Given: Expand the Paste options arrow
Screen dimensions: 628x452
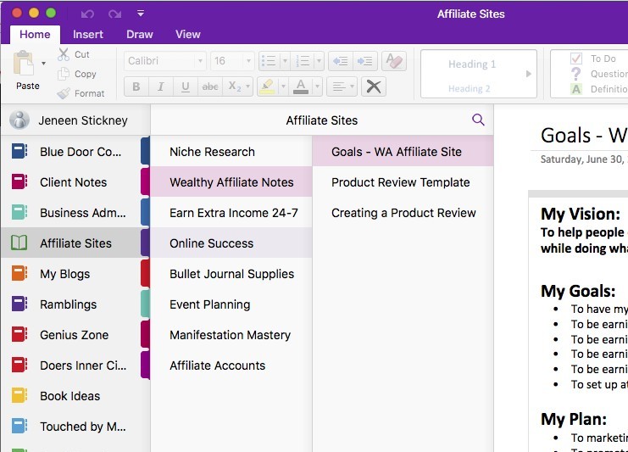Looking at the screenshot, I should tap(43, 64).
